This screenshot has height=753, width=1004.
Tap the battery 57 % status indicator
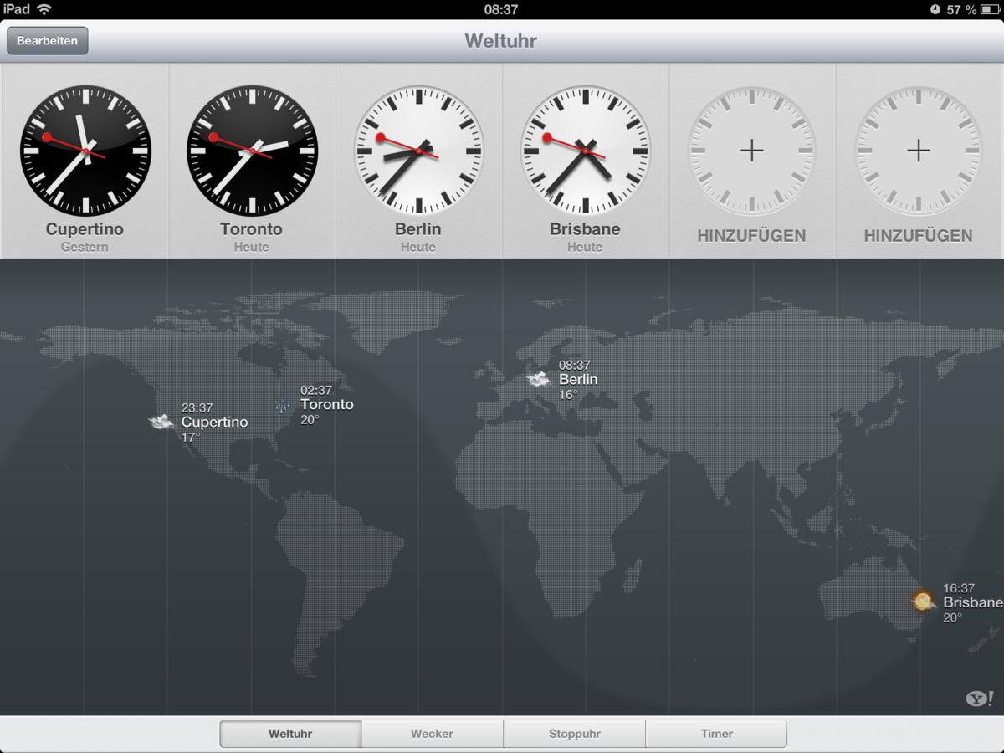coord(961,9)
